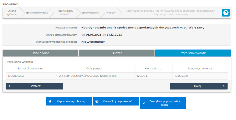Select the Przypisane wydatki tab

pyautogui.click(x=193, y=53)
